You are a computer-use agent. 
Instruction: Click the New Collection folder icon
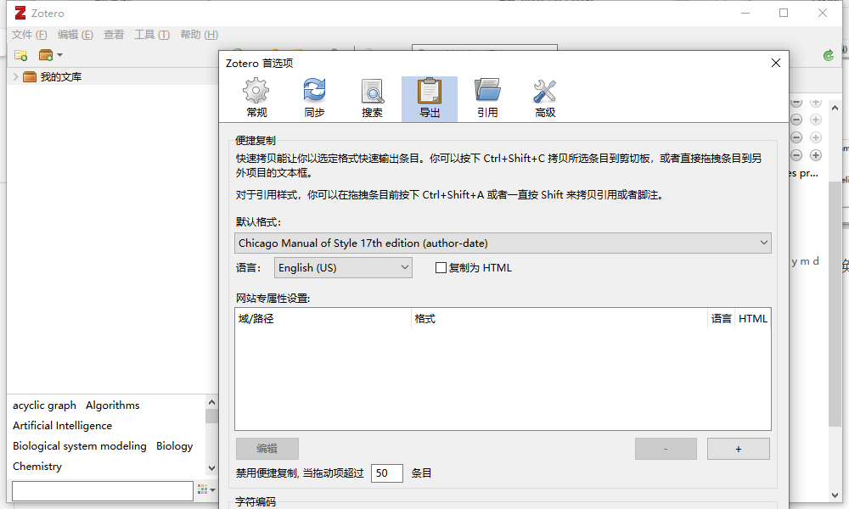[x=19, y=54]
